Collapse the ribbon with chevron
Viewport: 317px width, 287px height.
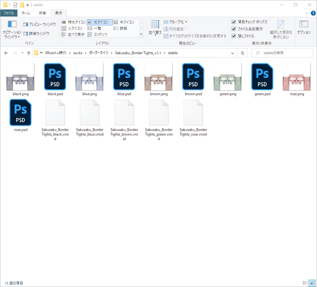click(306, 13)
